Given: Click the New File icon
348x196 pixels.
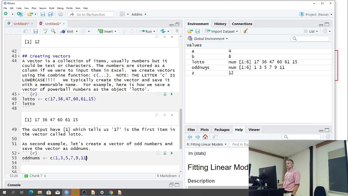Looking at the screenshot, I should pyautogui.click(x=5, y=14).
